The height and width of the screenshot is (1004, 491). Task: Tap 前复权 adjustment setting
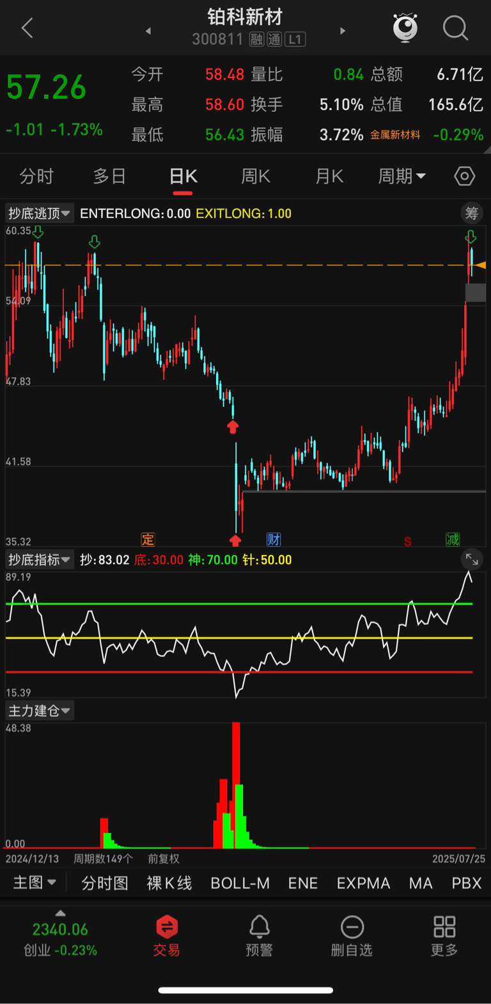click(164, 859)
